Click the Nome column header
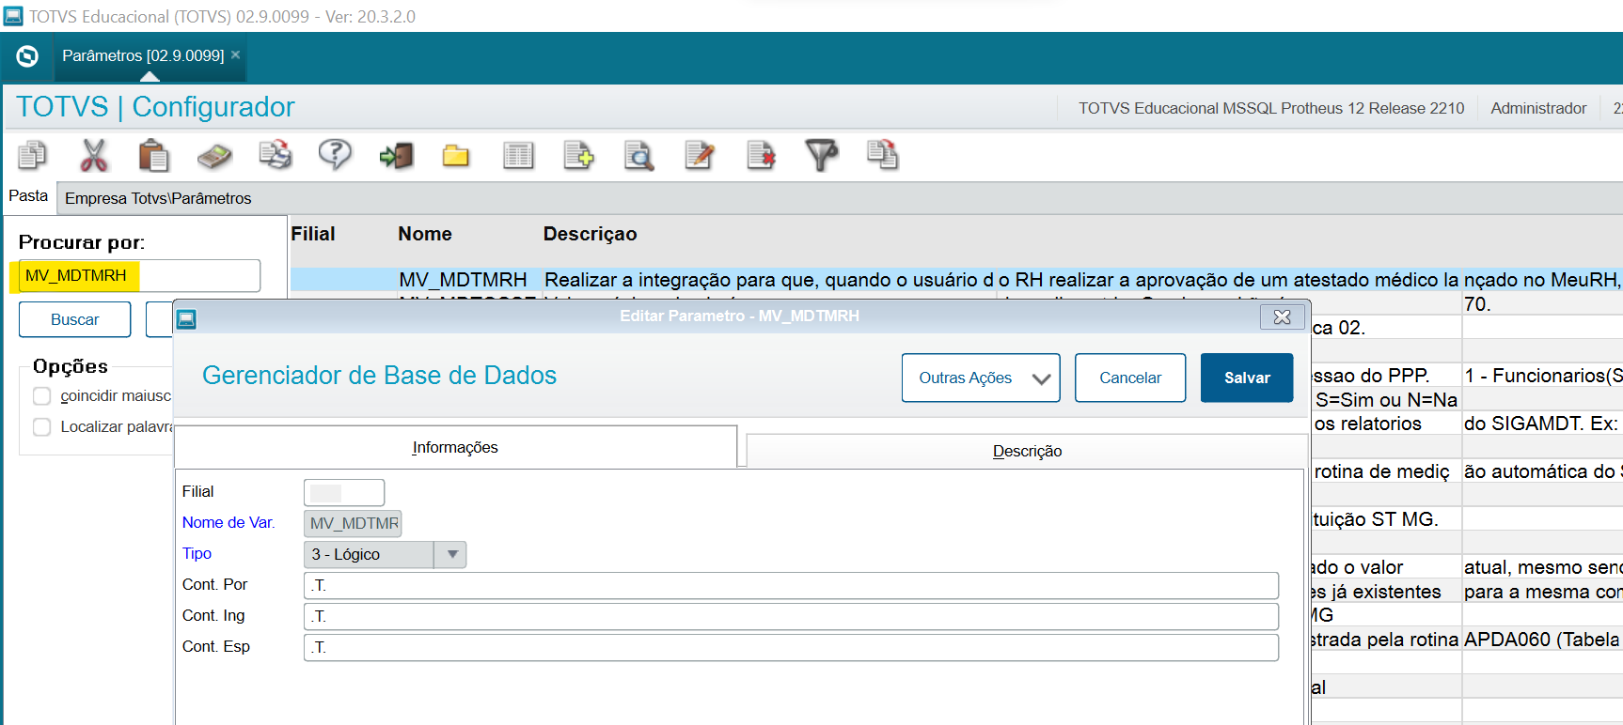This screenshot has width=1623, height=725. [x=425, y=234]
